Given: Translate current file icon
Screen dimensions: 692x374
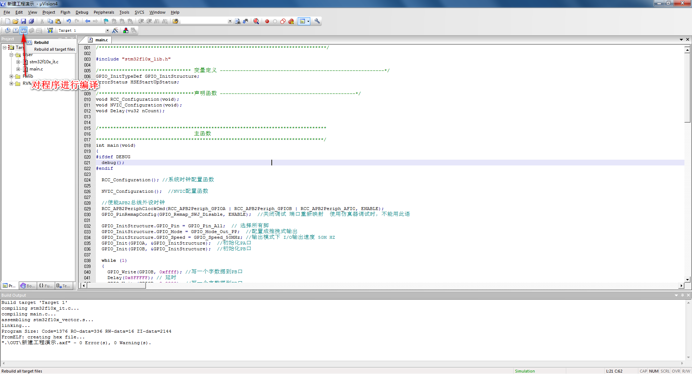Looking at the screenshot, I should (8, 31).
